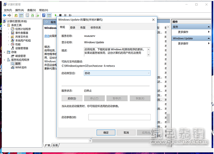Viewport: 214px width, 154px height.
Task: Click the 启动参数(M) input field
Action: coord(119,117)
